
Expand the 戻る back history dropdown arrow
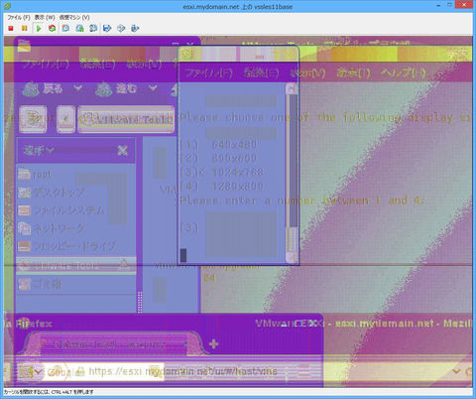pos(78,88)
